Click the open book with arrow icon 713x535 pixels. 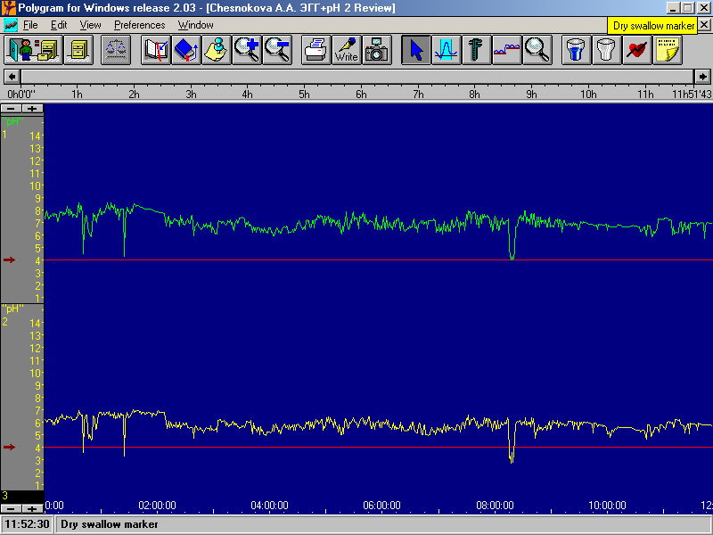(155, 50)
